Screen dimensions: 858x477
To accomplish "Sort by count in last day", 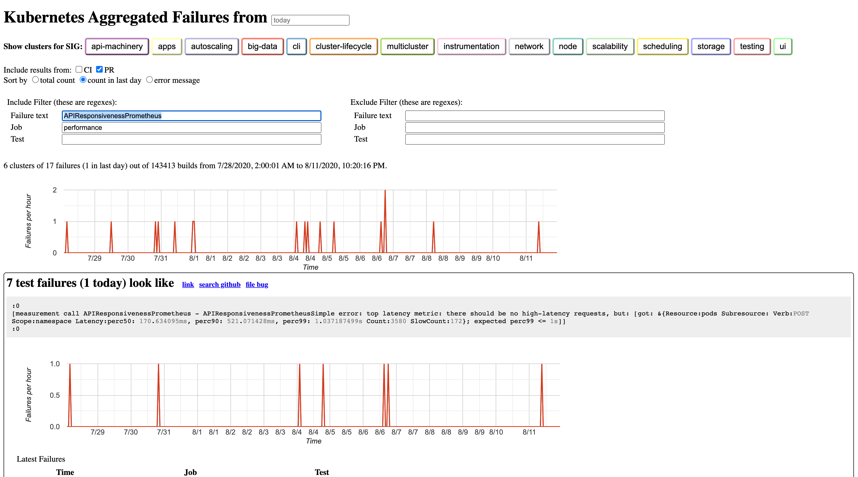I will (x=83, y=80).
